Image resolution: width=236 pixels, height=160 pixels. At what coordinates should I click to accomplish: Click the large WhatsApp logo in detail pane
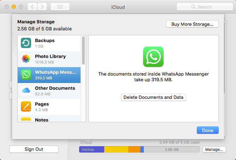click(x=153, y=57)
